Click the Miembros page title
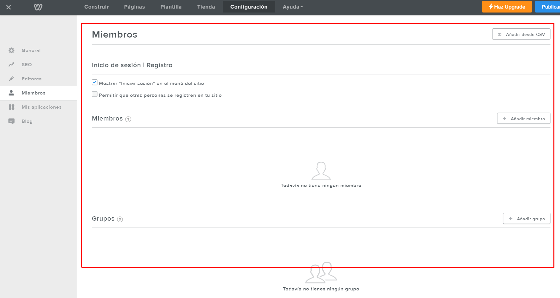Viewport: 560px width, 298px height. [115, 35]
